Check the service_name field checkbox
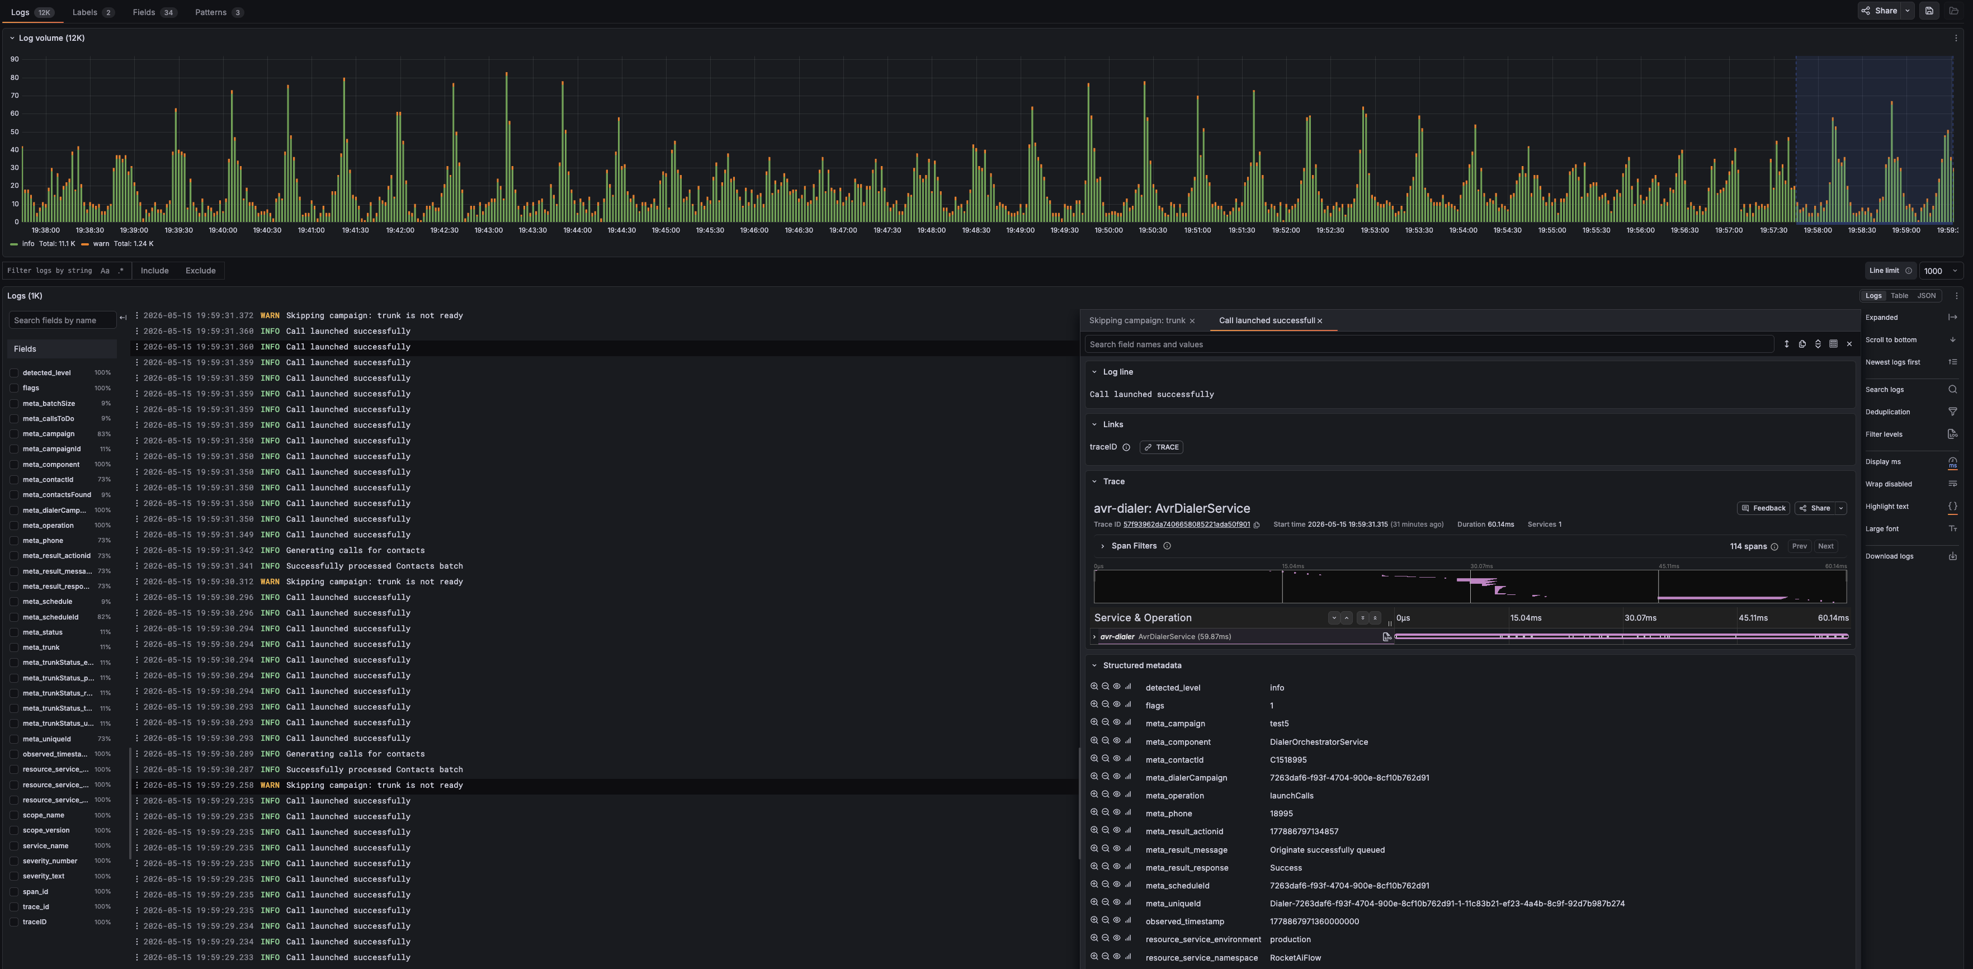 tap(15, 845)
